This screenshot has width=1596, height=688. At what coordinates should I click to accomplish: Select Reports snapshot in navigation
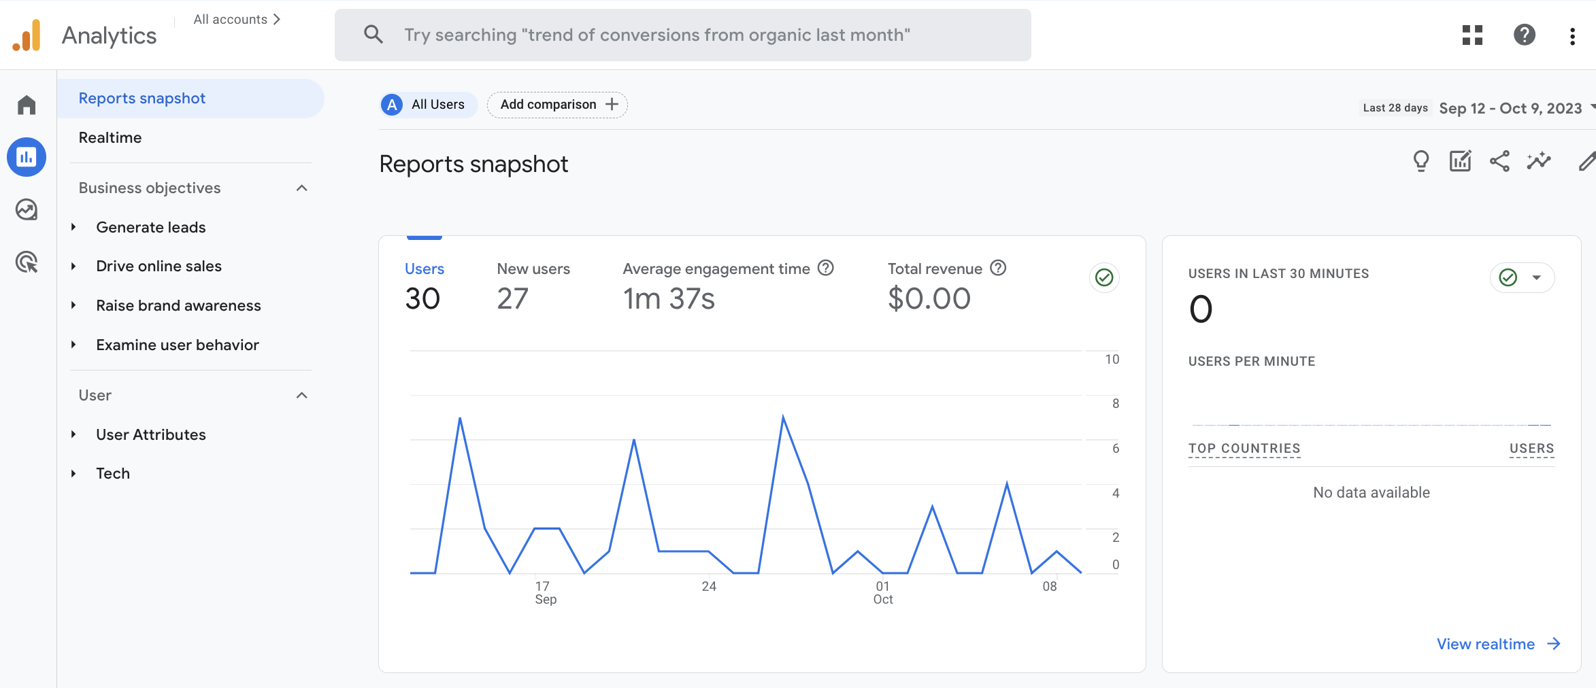[190, 99]
